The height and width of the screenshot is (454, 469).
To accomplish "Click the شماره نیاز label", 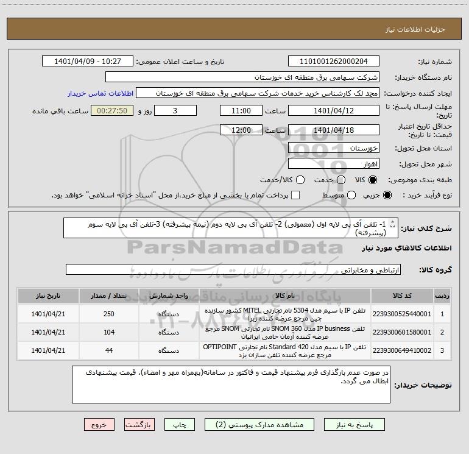I will pos(435,62).
